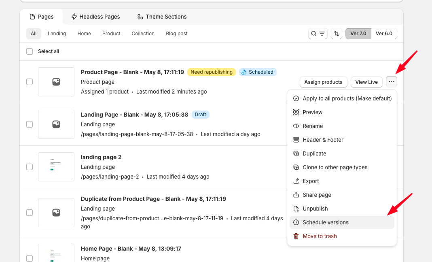
Task: Select the Pages tab
Action: coord(41,17)
